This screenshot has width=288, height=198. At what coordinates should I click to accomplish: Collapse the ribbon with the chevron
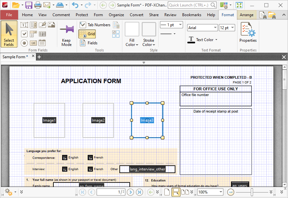(283, 15)
